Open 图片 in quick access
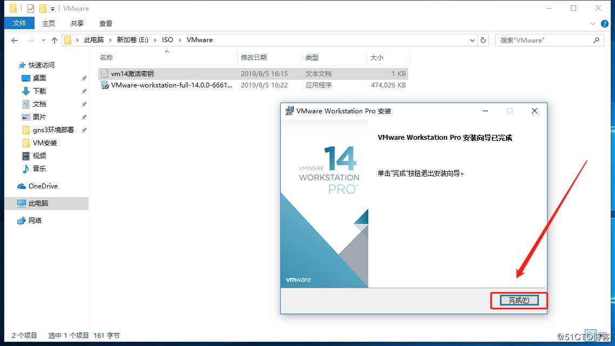615x346 pixels. pos(39,117)
